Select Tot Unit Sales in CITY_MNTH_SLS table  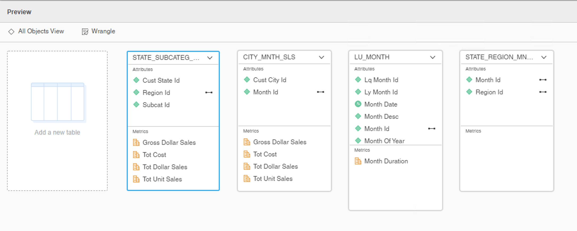click(x=273, y=178)
